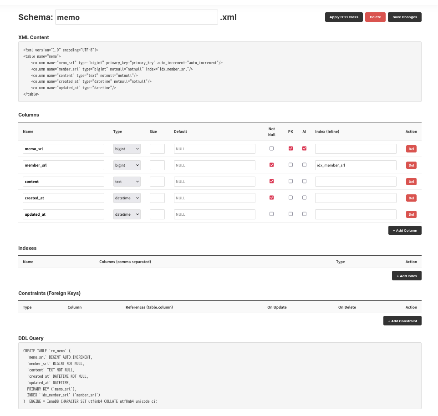This screenshot has width=438, height=416.
Task: Edit the schema name field 'memo'
Action: (136, 17)
